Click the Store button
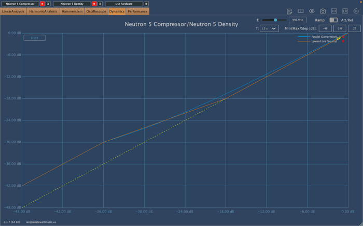 tap(35, 38)
